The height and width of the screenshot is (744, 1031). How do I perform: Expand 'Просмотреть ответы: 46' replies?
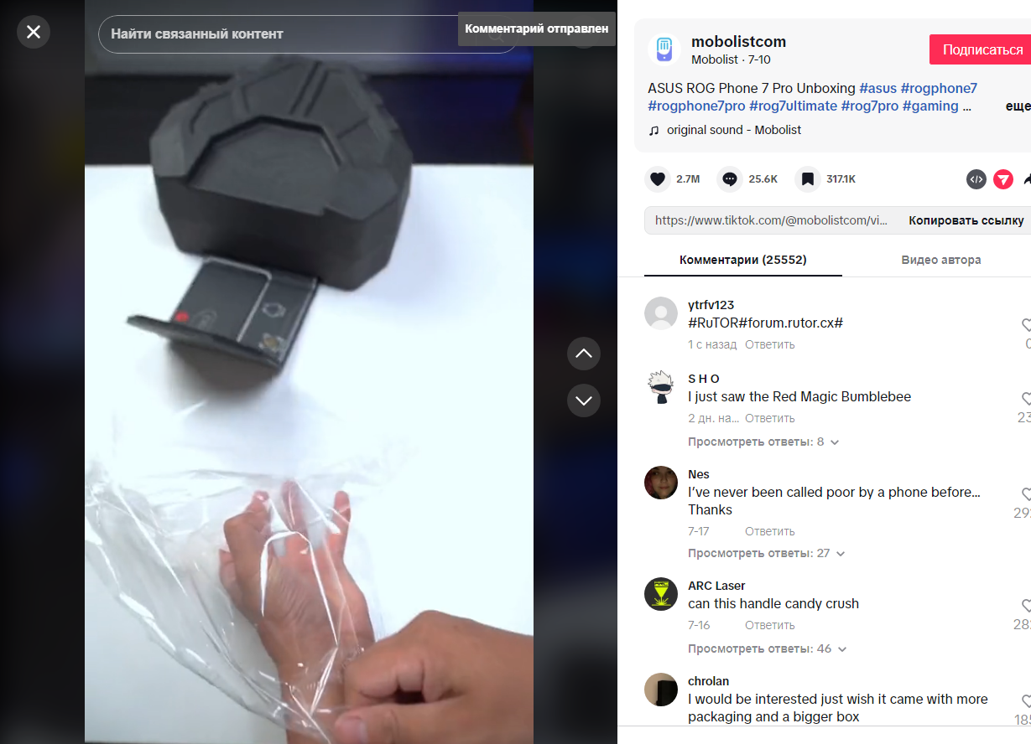click(x=767, y=648)
